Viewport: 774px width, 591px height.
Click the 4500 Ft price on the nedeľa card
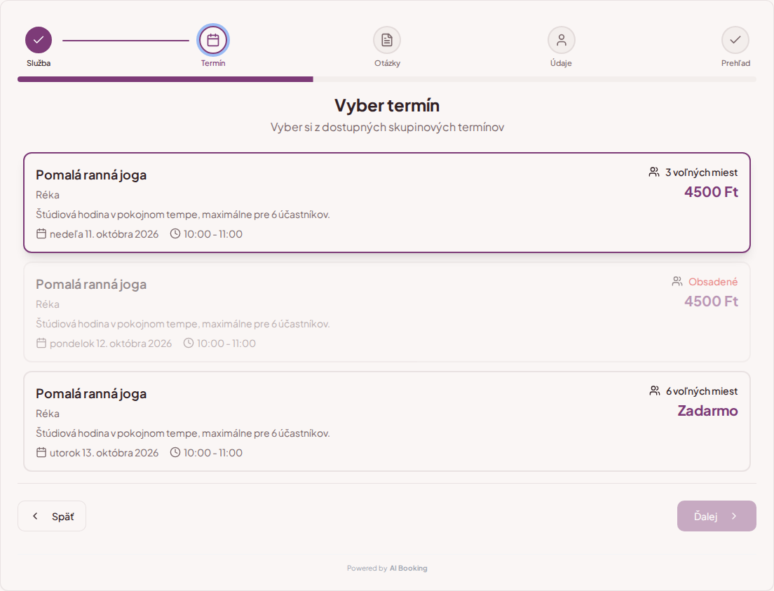coord(712,192)
